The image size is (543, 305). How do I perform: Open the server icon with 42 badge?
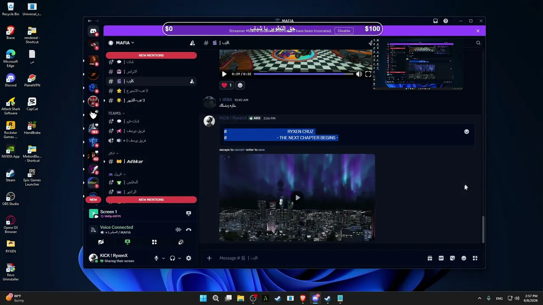tap(93, 155)
